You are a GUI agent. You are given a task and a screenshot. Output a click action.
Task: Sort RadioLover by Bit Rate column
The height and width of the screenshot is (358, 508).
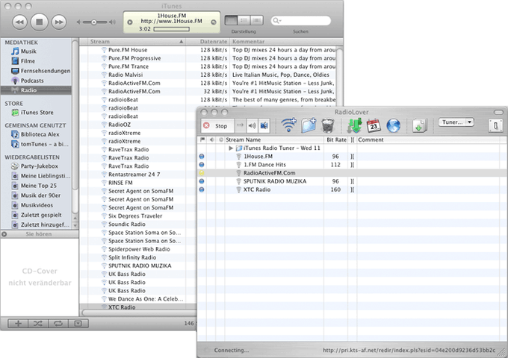point(336,139)
